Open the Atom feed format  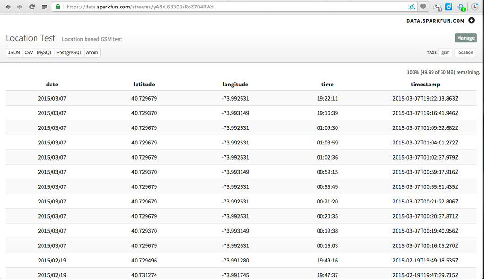pos(92,52)
